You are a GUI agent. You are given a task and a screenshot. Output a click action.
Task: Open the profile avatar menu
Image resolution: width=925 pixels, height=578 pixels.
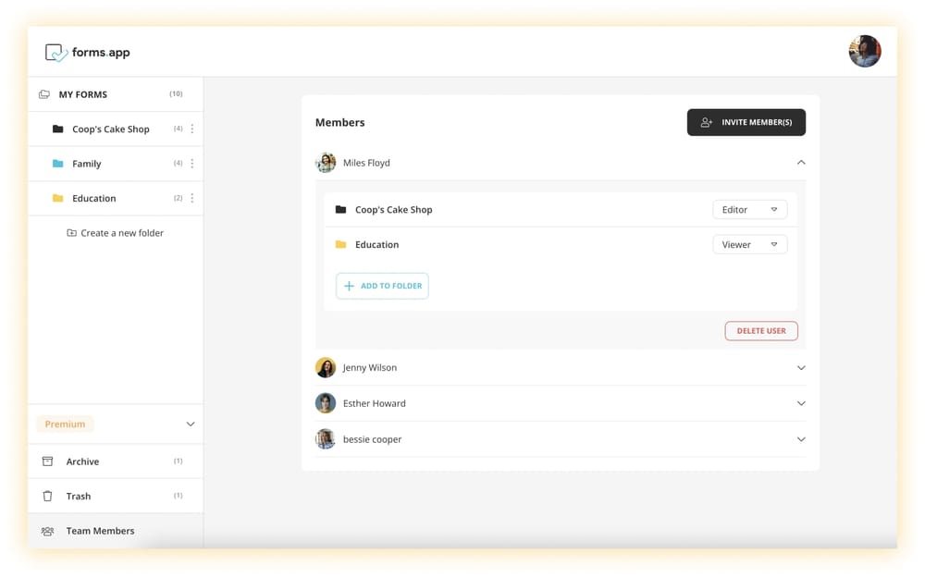(x=864, y=52)
